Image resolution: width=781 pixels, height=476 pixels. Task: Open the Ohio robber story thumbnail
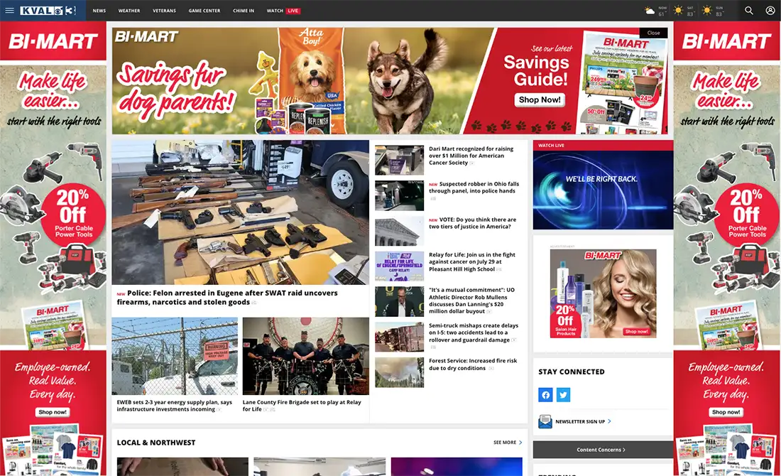(x=400, y=195)
